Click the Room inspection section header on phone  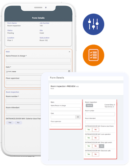coord(12,92)
